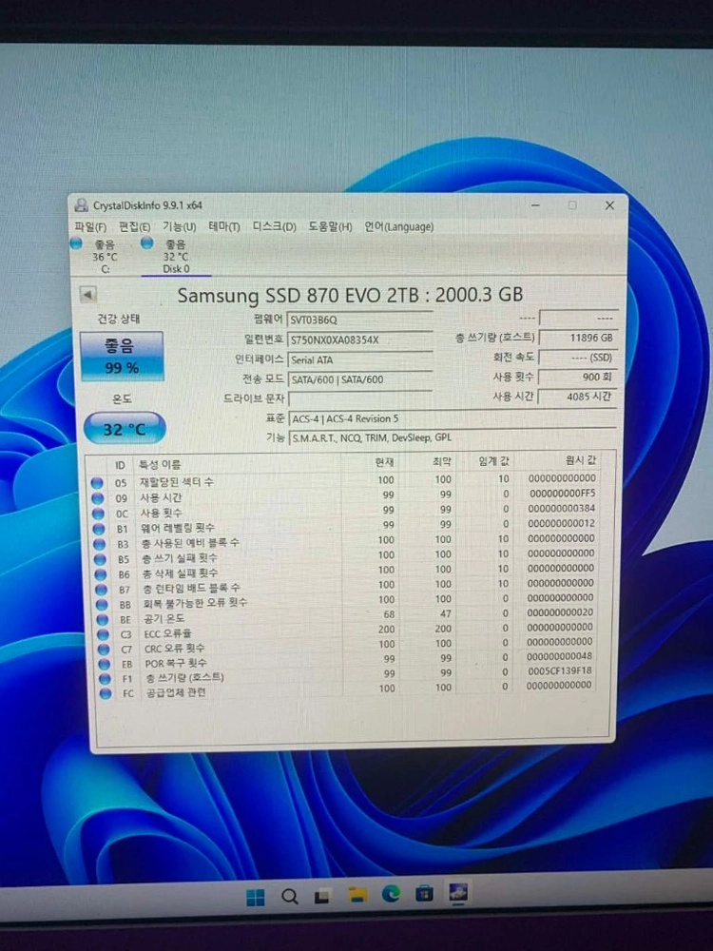Open the Windows Start menu
713x951 pixels.
[x=256, y=897]
